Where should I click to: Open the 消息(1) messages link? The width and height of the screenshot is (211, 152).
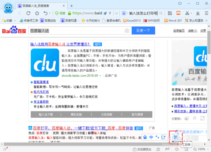click(192, 31)
